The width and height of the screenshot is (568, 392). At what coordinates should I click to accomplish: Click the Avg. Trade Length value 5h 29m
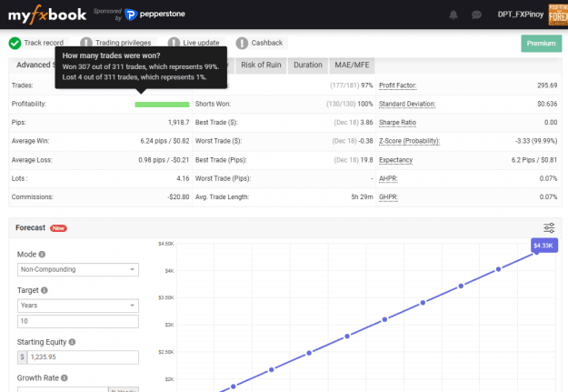tap(362, 196)
